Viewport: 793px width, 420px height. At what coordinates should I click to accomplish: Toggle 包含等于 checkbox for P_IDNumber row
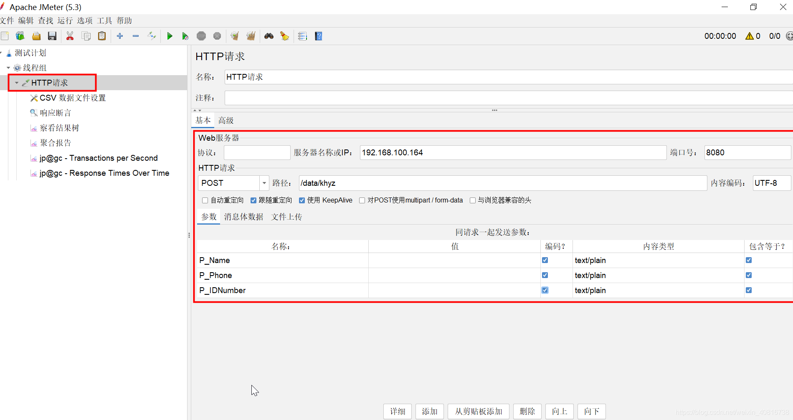click(x=749, y=290)
